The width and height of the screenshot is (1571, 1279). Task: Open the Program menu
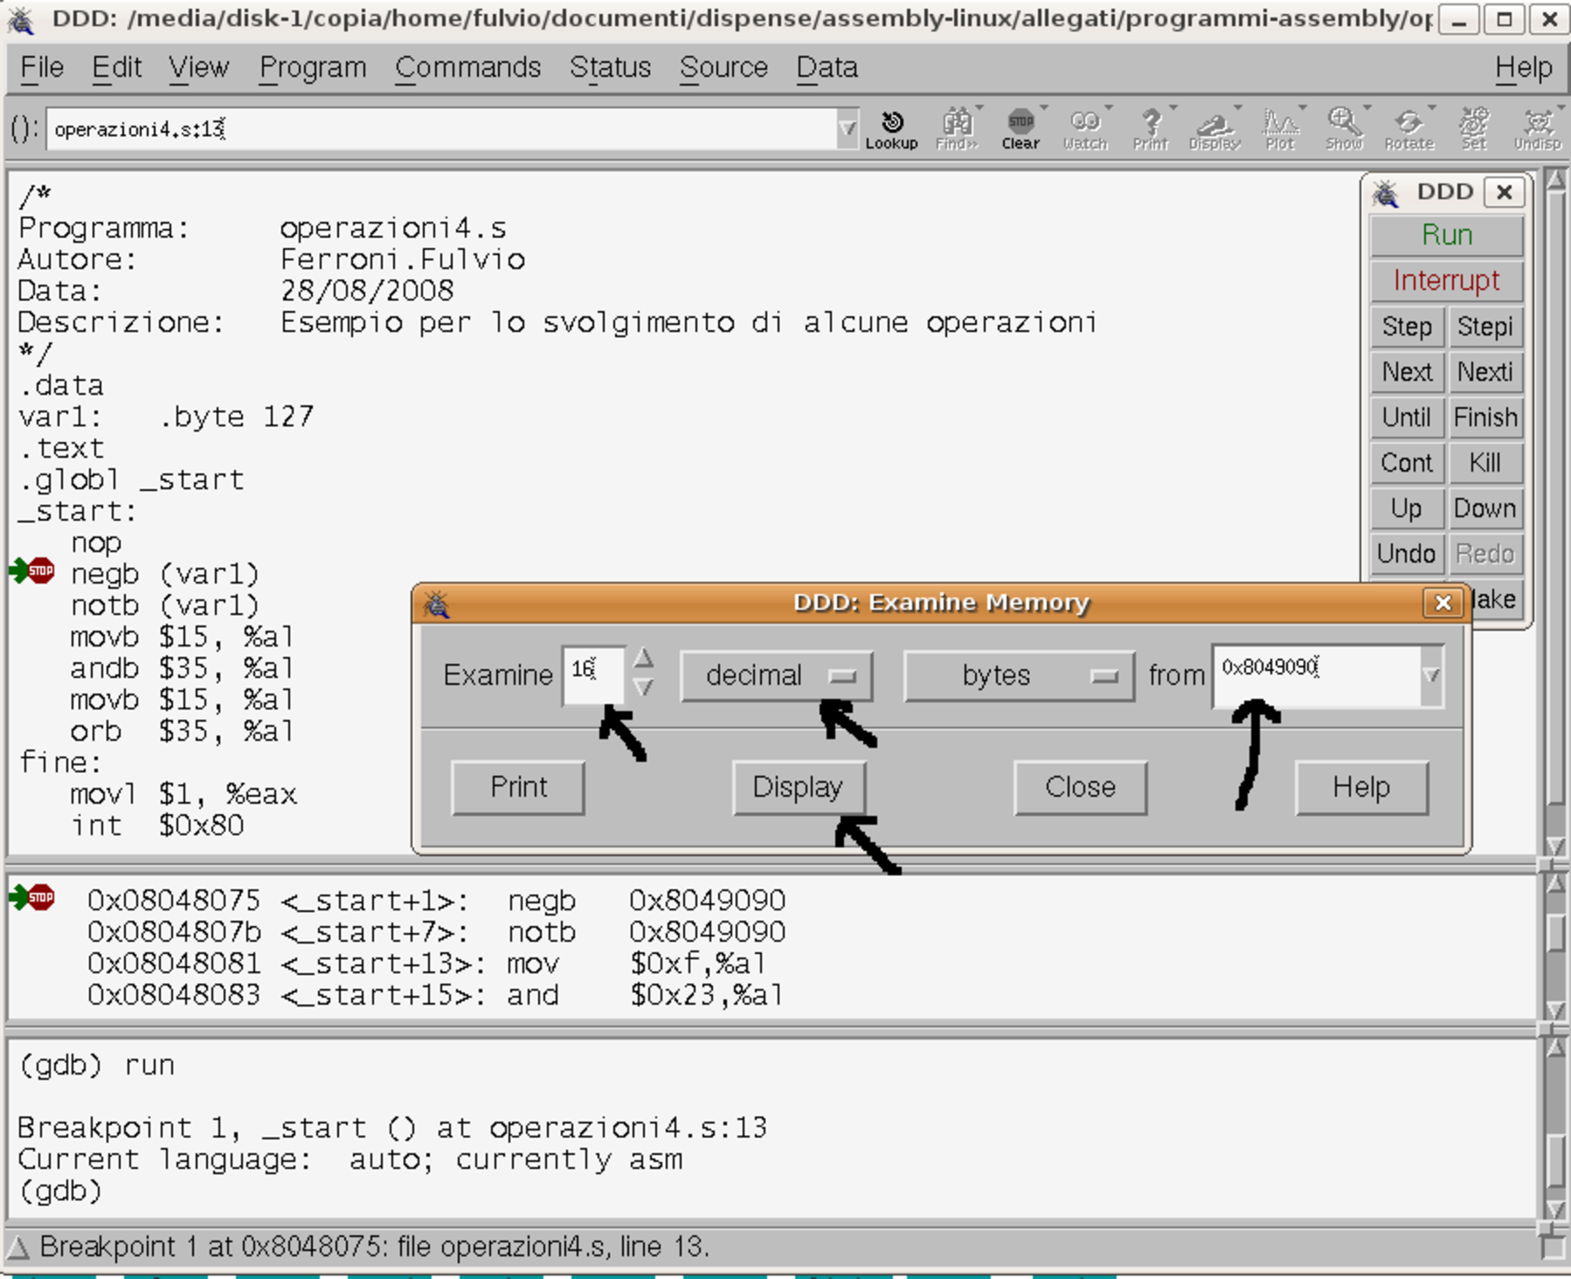[313, 67]
